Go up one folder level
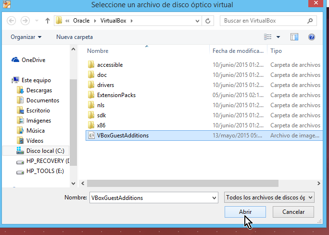The width and height of the screenshot is (329, 235). [x=48, y=21]
